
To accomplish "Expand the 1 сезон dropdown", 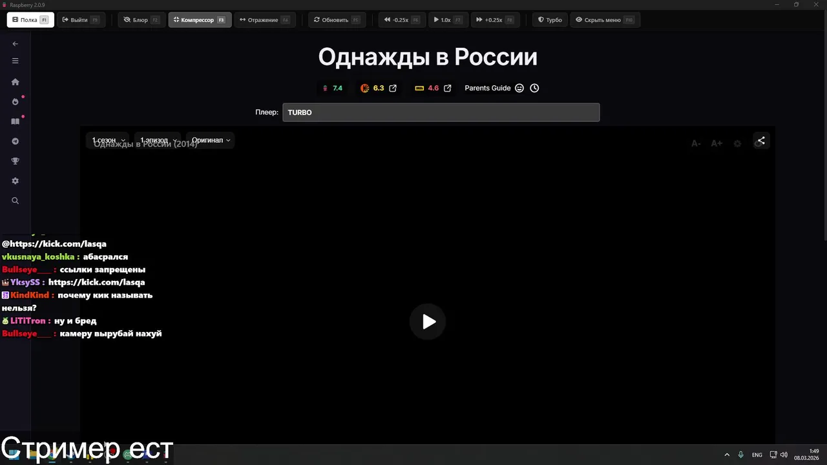I will [109, 140].
